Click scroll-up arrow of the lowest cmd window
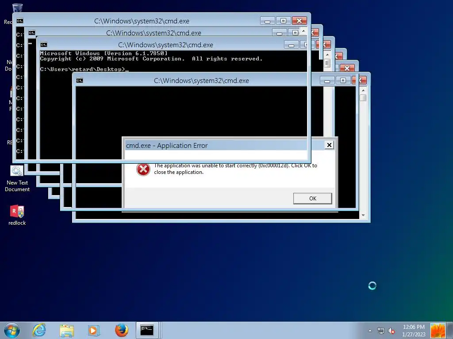Viewport: 453px width, 339px height. tap(363, 90)
